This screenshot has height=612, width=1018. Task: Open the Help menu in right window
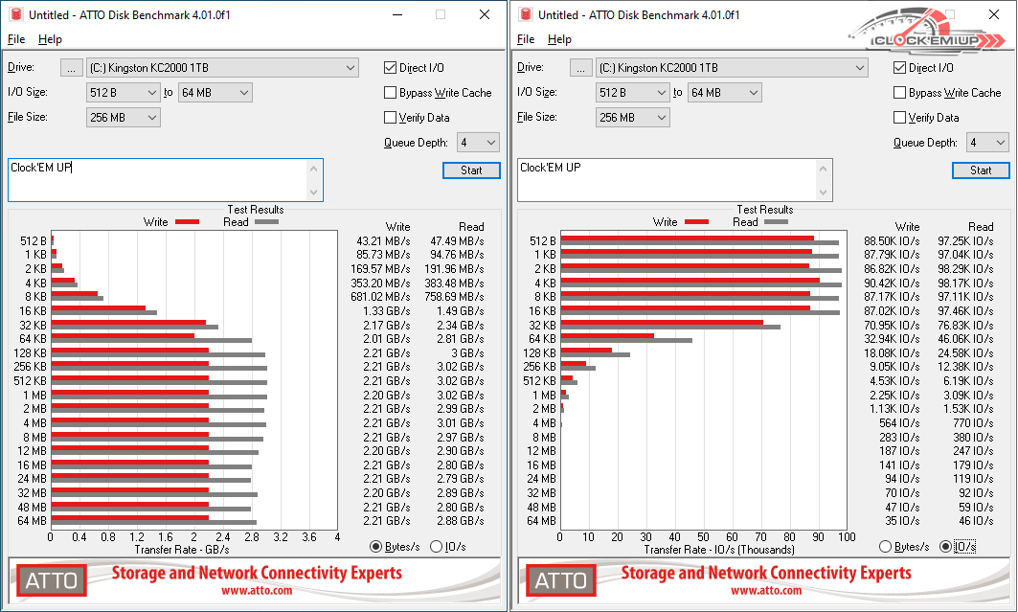click(x=559, y=39)
